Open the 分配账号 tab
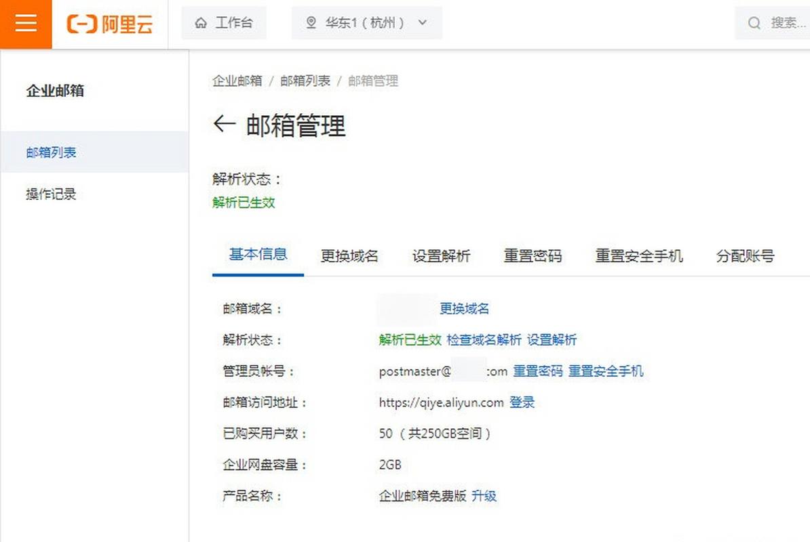 pos(745,256)
